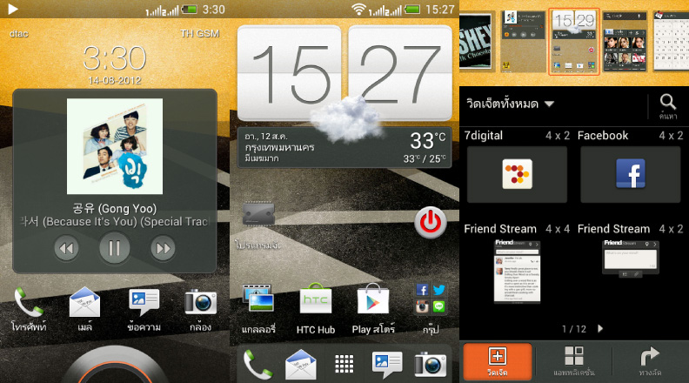Switch to the แอพพลิเคชั่น tab
The image size is (689, 383).
pos(574,361)
